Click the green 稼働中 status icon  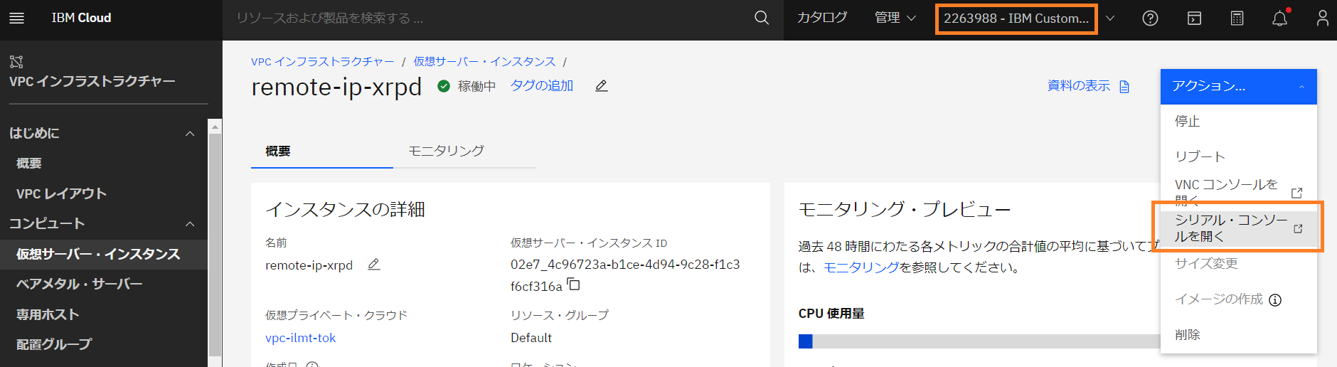(x=444, y=86)
